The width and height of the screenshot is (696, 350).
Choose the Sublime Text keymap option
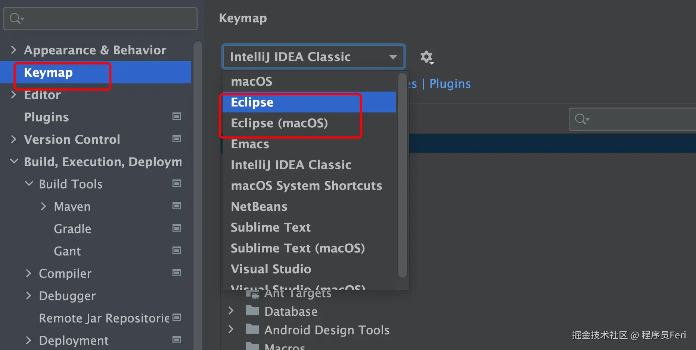[271, 227]
